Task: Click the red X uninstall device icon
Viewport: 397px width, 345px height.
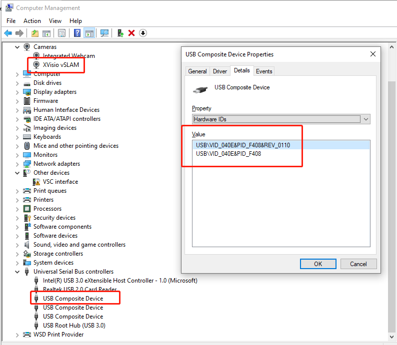Action: (131, 33)
